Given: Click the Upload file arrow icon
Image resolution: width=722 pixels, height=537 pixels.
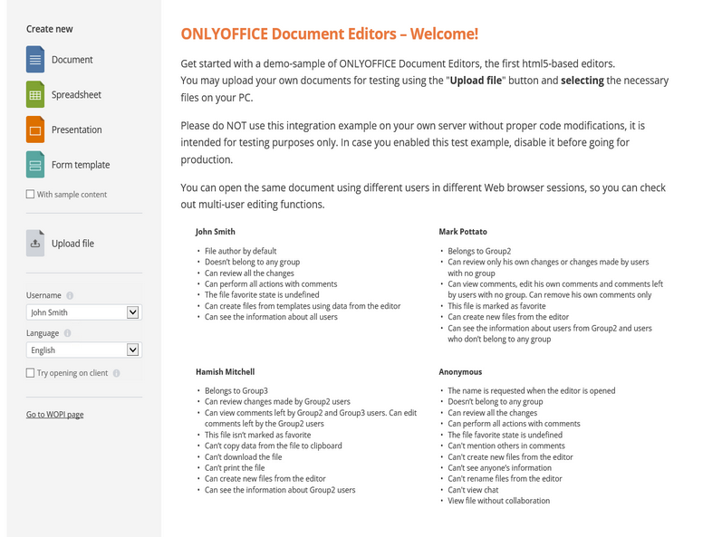Looking at the screenshot, I should point(35,243).
